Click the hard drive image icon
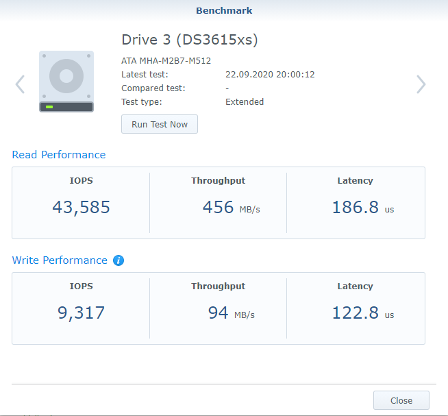 point(66,81)
